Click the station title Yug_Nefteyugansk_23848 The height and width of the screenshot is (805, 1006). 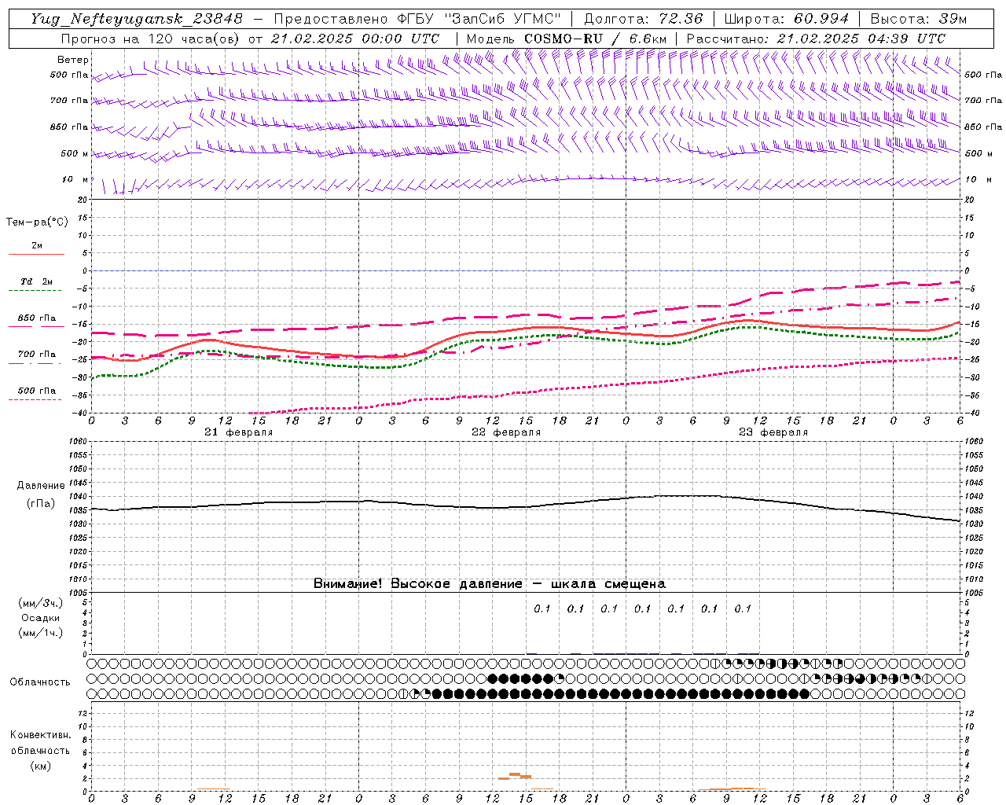coord(137,19)
